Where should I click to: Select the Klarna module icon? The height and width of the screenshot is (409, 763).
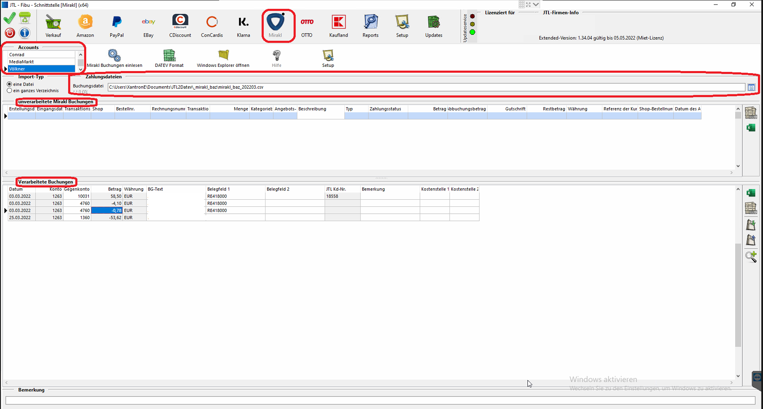click(243, 26)
